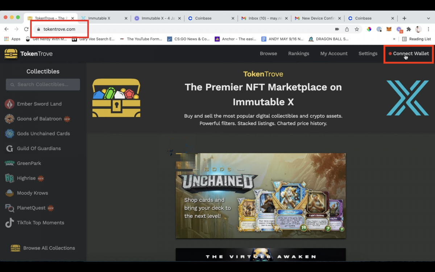Open the Chrome three-dot menu

428,29
